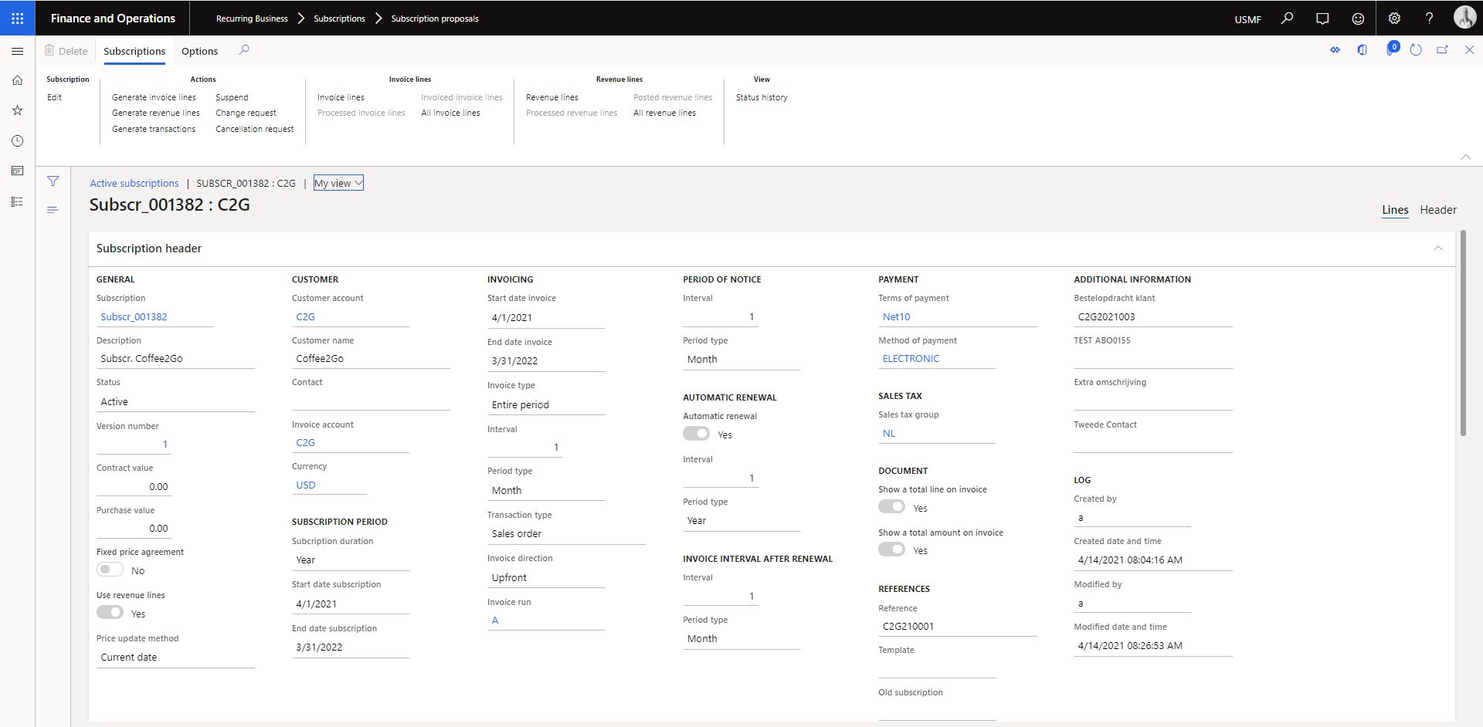
Task: Open the Options tab
Action: tap(199, 51)
